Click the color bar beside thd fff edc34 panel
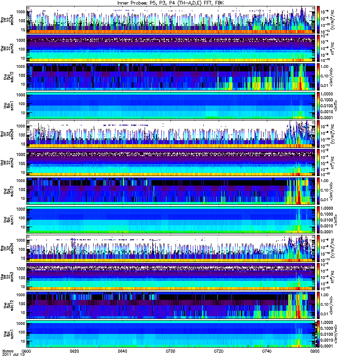The width and height of the screenshot is (341, 364). (x=318, y=134)
